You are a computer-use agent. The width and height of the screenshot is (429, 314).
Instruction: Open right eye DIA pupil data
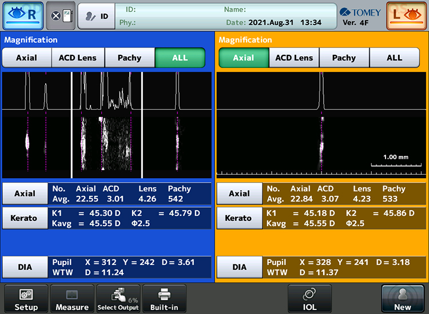26,267
